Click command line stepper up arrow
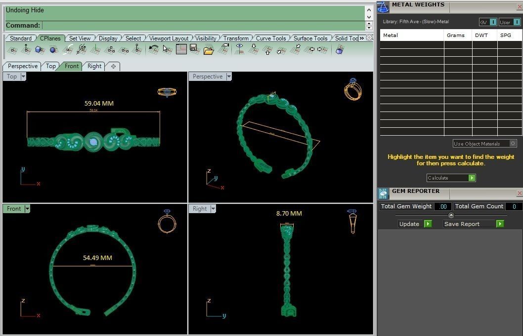The width and height of the screenshot is (523, 336). click(x=369, y=23)
